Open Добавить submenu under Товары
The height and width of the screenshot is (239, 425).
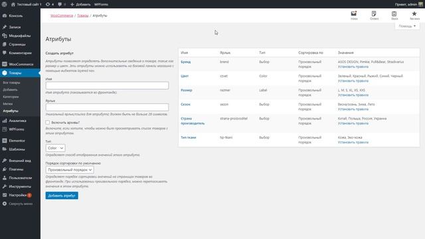click(x=11, y=90)
